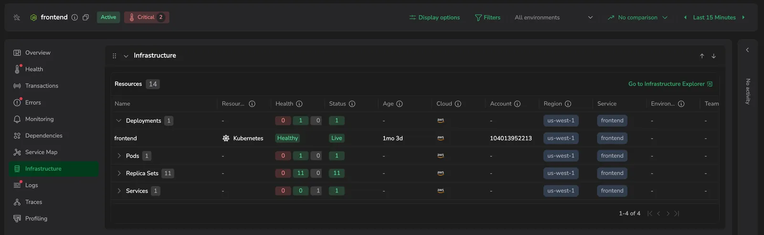Click the Critical 2 alerts badge
Image resolution: width=764 pixels, height=235 pixels.
(x=147, y=17)
